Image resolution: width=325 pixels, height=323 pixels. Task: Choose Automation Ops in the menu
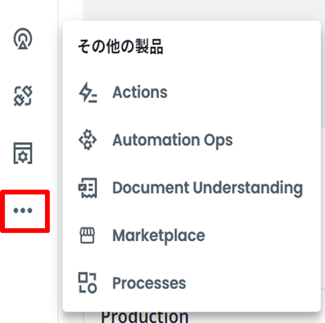point(173,140)
